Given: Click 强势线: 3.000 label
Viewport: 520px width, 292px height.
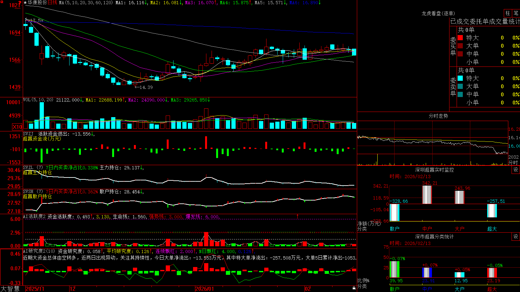Looking at the screenshot, I should click(x=166, y=216).
